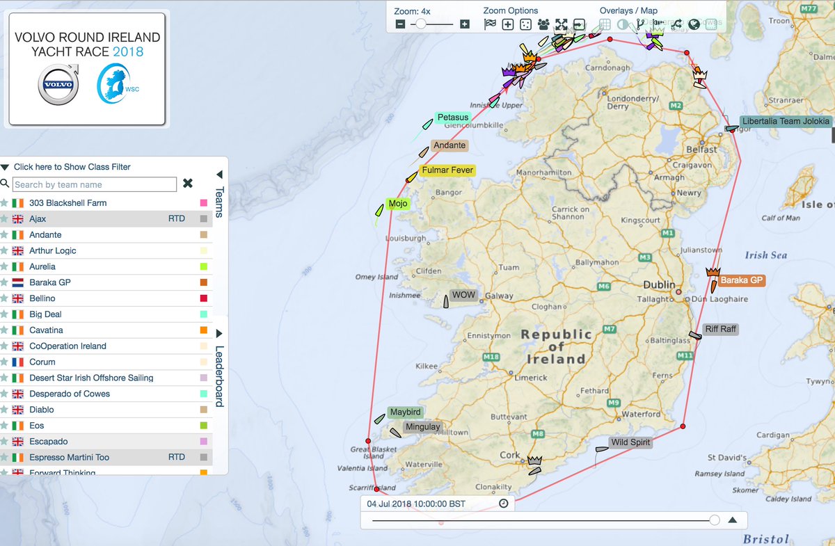Select the Wild Spirit boat marker

pyautogui.click(x=602, y=449)
